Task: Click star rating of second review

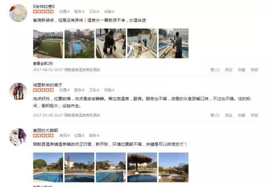Action: [43, 90]
